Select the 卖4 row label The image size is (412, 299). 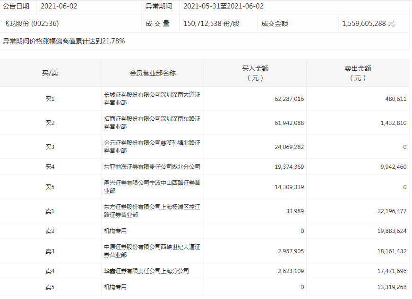(x=50, y=271)
